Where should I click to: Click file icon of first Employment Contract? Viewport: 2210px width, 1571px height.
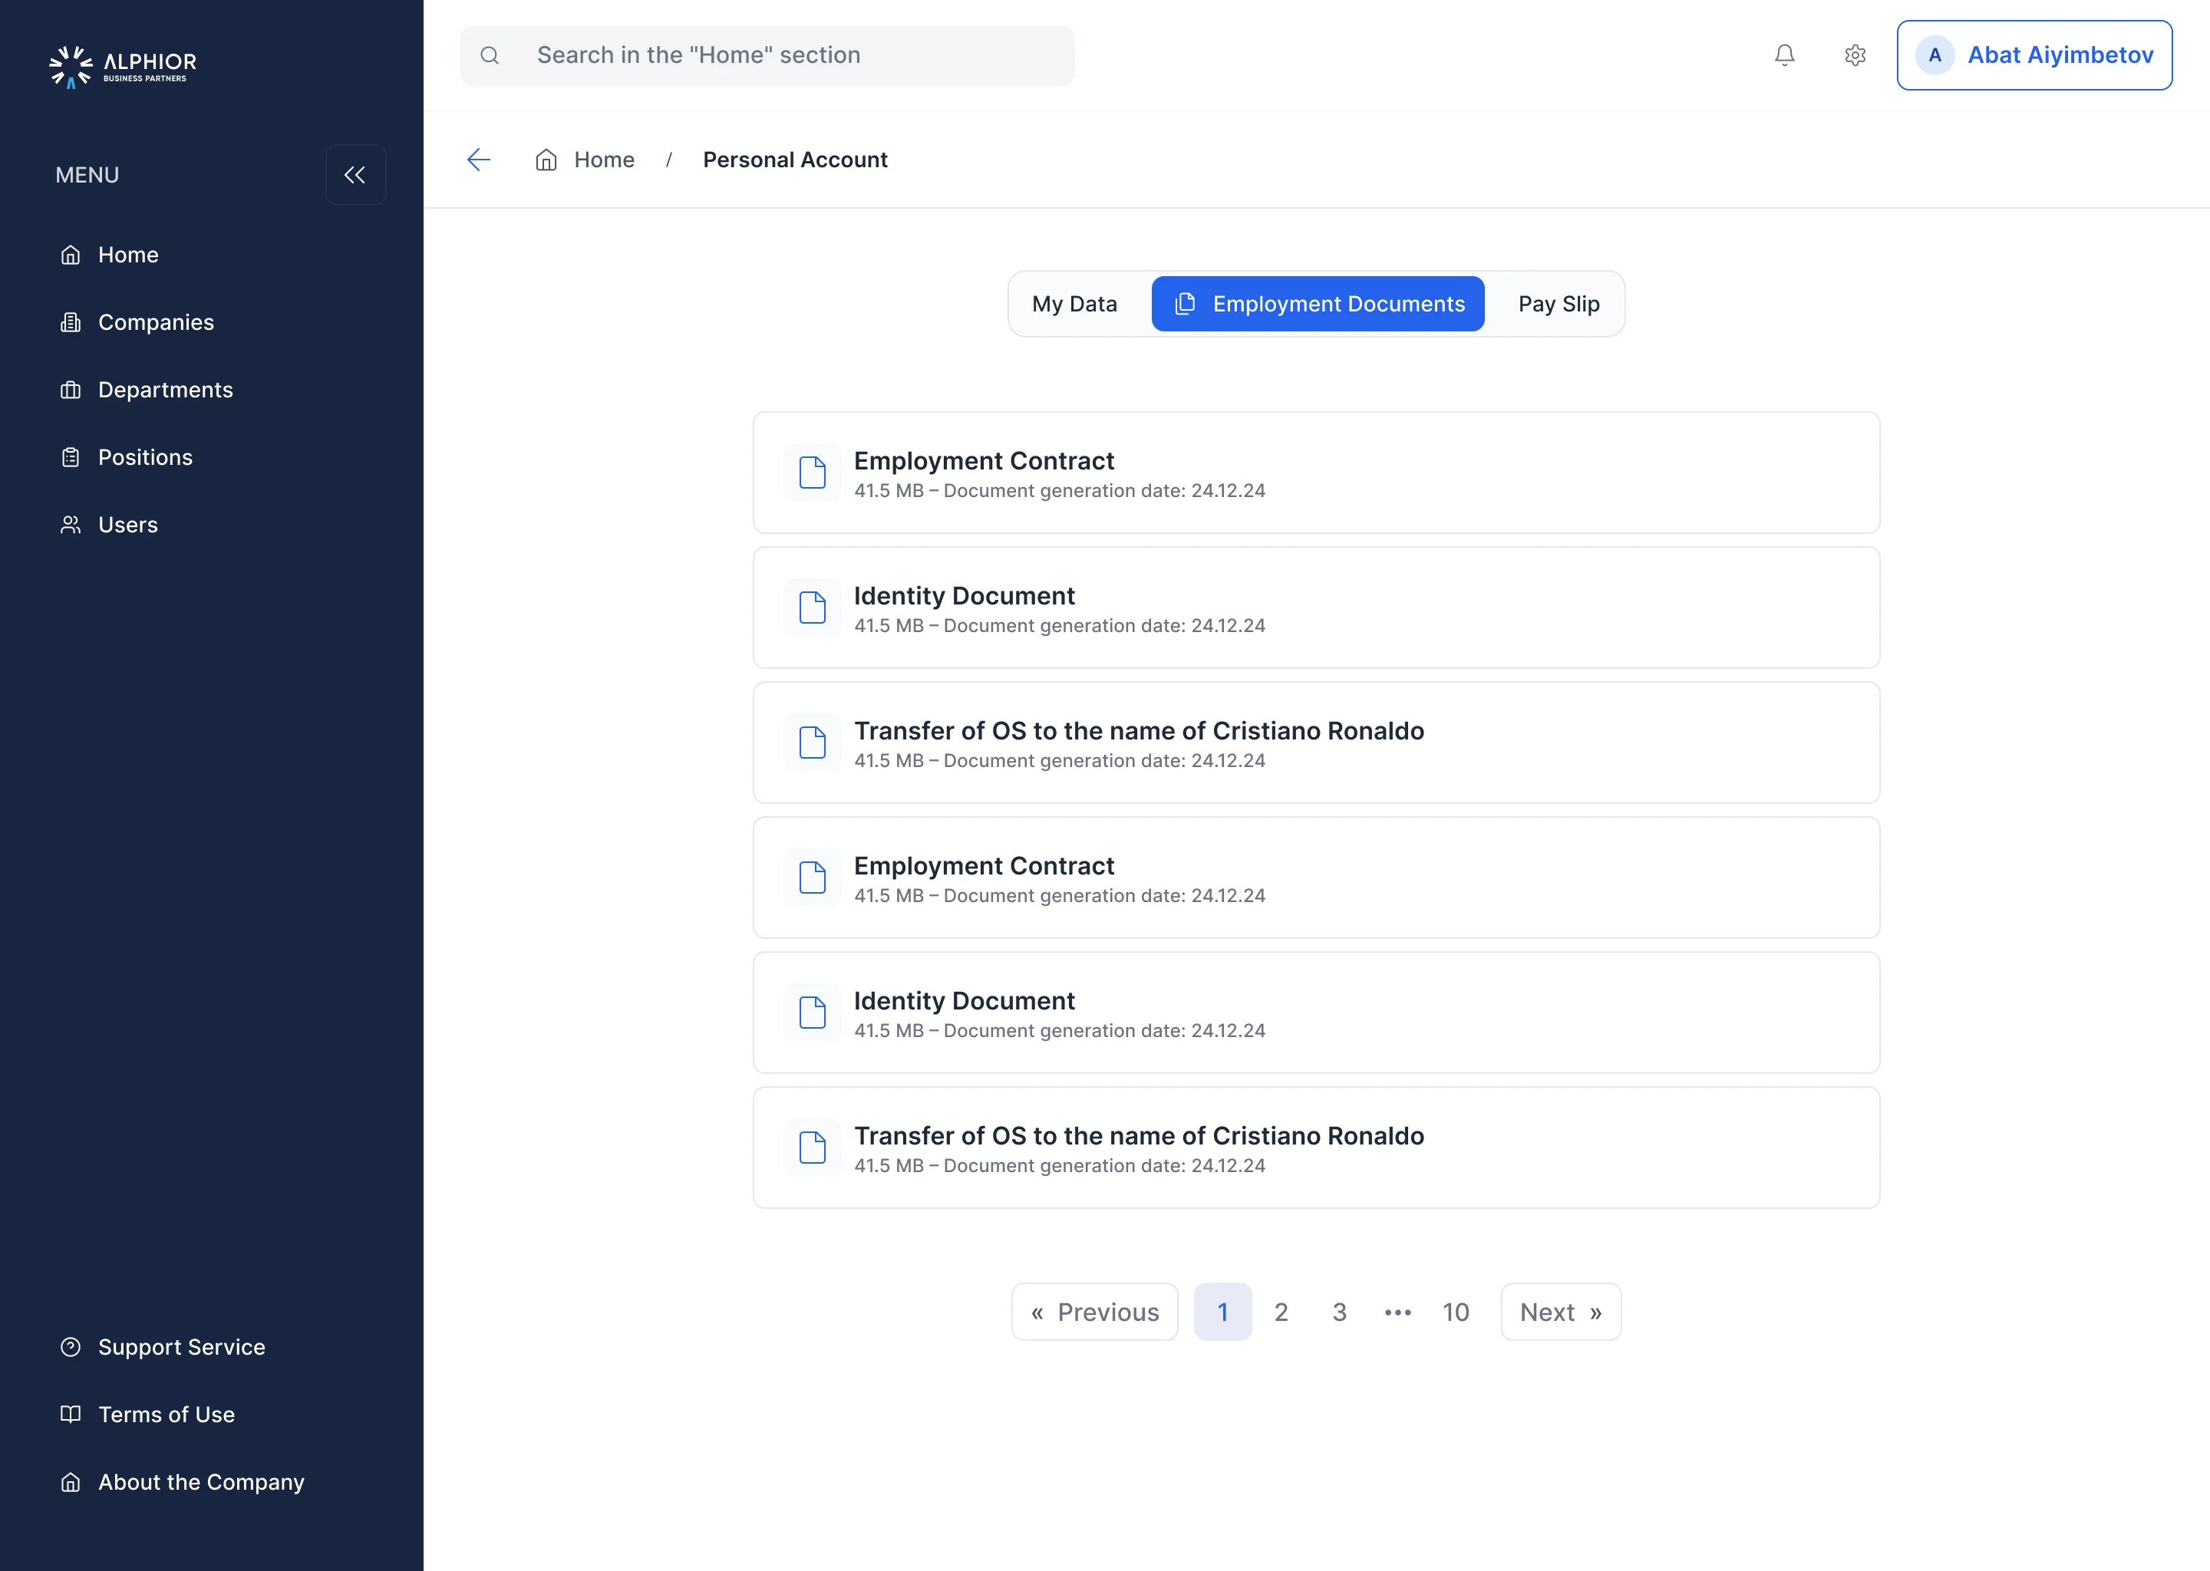tap(812, 473)
